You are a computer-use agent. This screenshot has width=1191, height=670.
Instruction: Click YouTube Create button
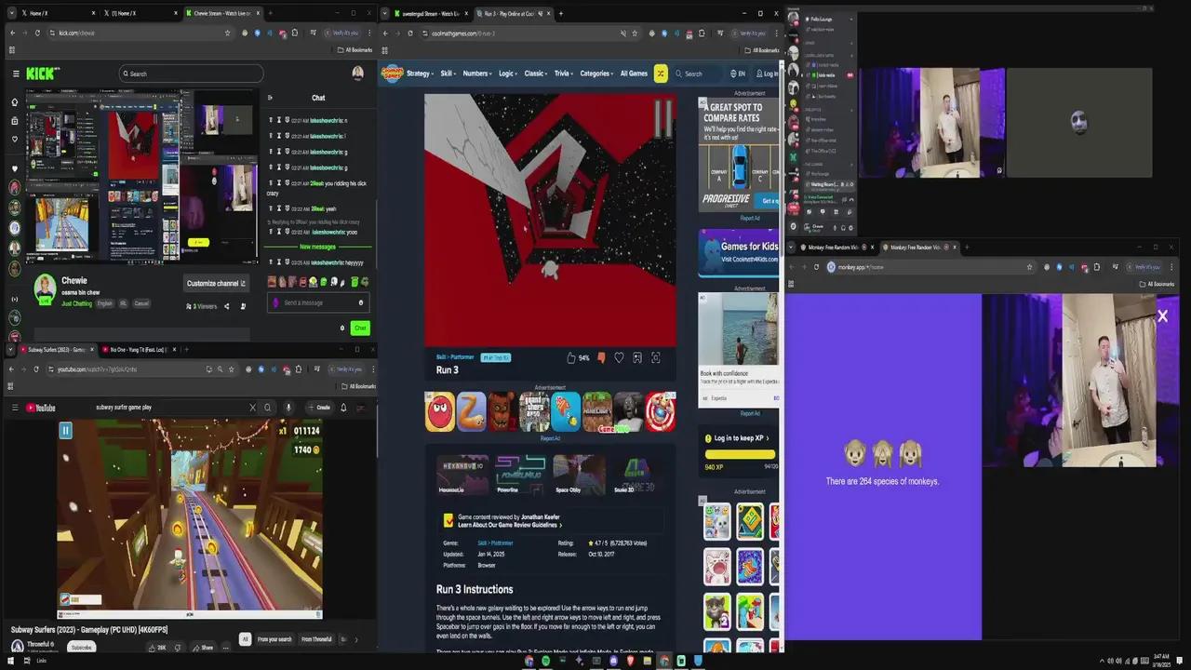click(320, 408)
